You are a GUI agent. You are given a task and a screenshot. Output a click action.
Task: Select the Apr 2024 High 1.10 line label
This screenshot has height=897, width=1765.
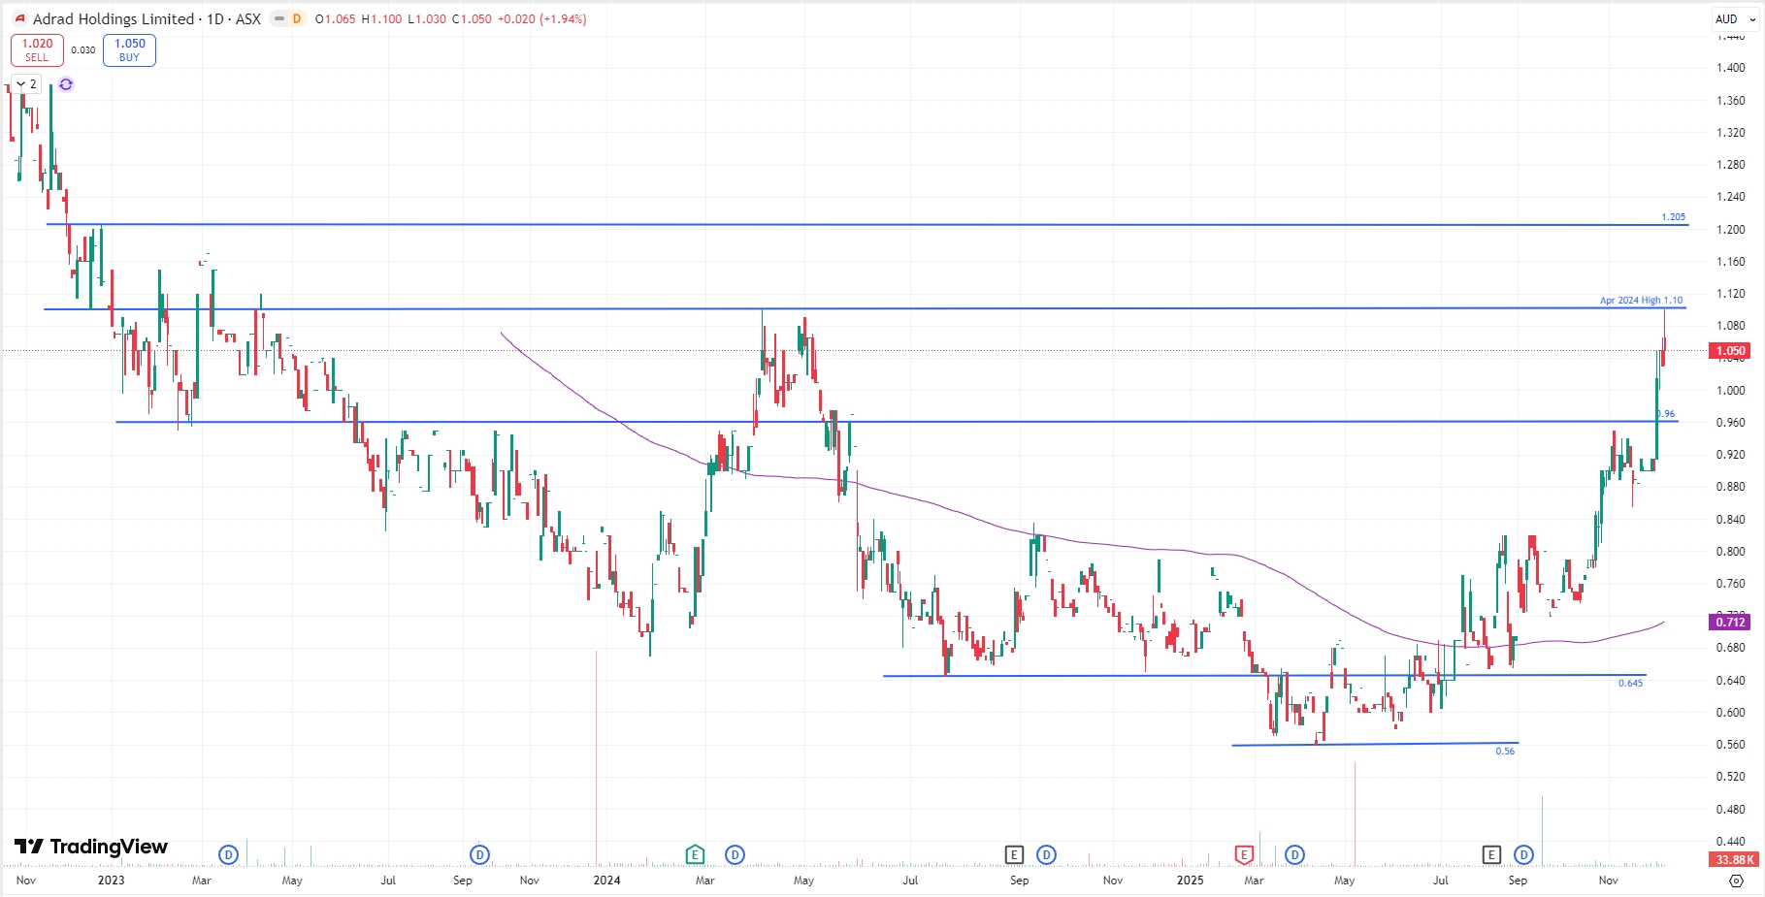[x=1641, y=301]
